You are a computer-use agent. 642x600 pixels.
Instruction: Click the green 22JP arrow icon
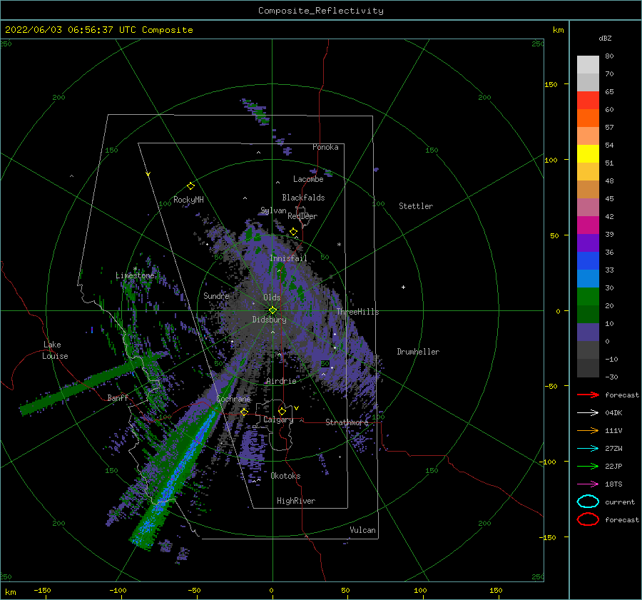coord(588,466)
